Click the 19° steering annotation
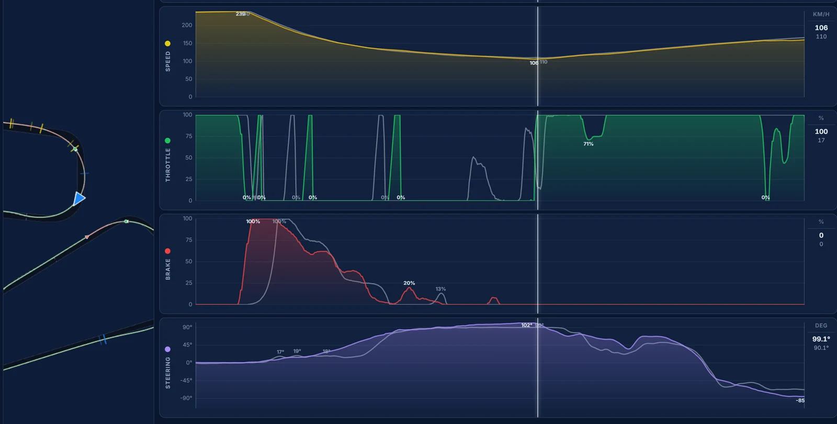The width and height of the screenshot is (837, 424). point(297,351)
